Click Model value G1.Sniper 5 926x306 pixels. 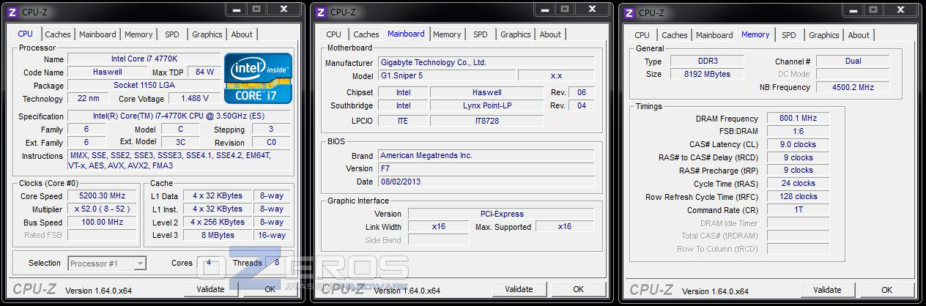click(x=446, y=76)
